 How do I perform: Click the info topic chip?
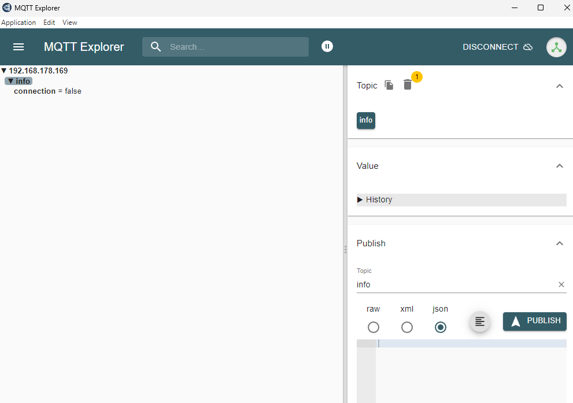[366, 120]
